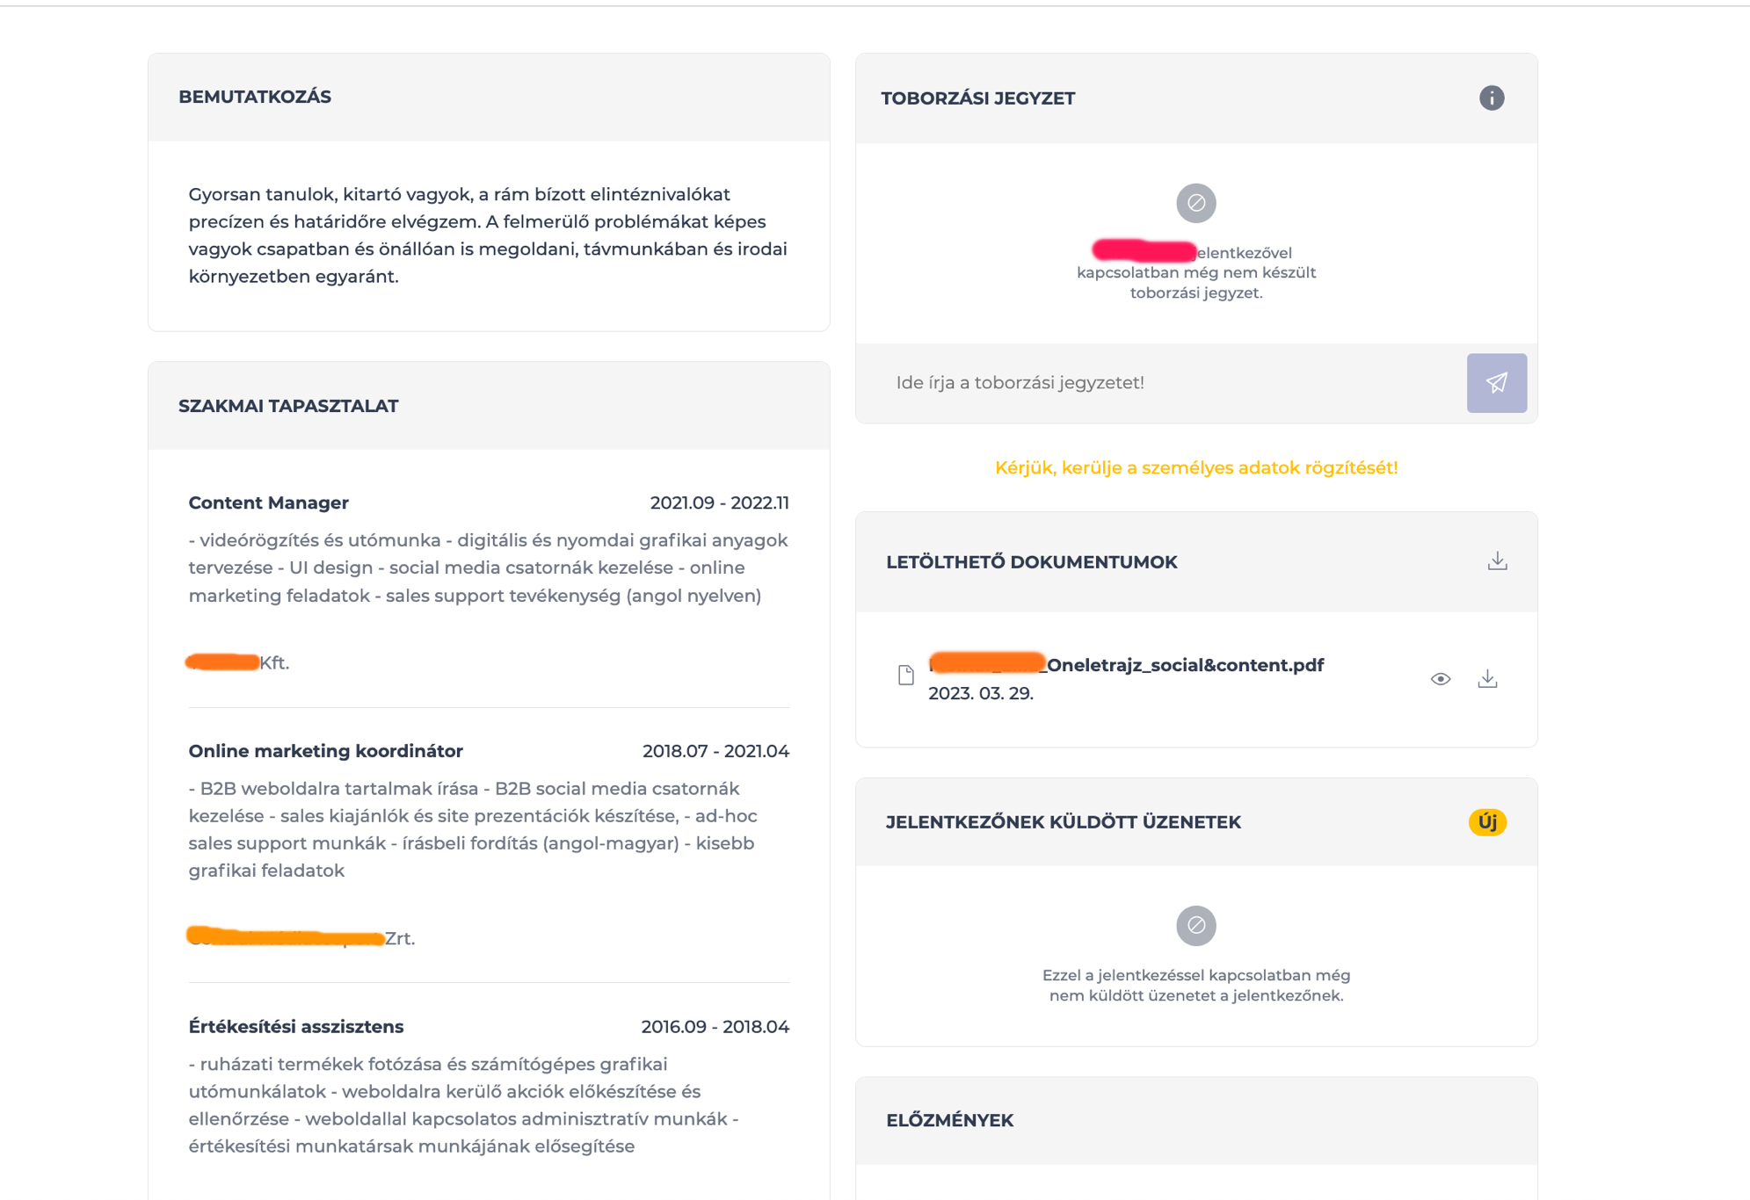Click the Bemutatkozás section header
The height and width of the screenshot is (1200, 1750).
[255, 97]
